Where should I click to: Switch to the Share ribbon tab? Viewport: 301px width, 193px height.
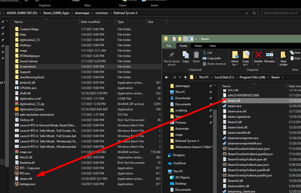pos(198,46)
